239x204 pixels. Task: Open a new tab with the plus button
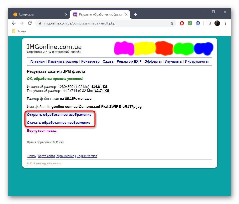pyautogui.click(x=136, y=14)
